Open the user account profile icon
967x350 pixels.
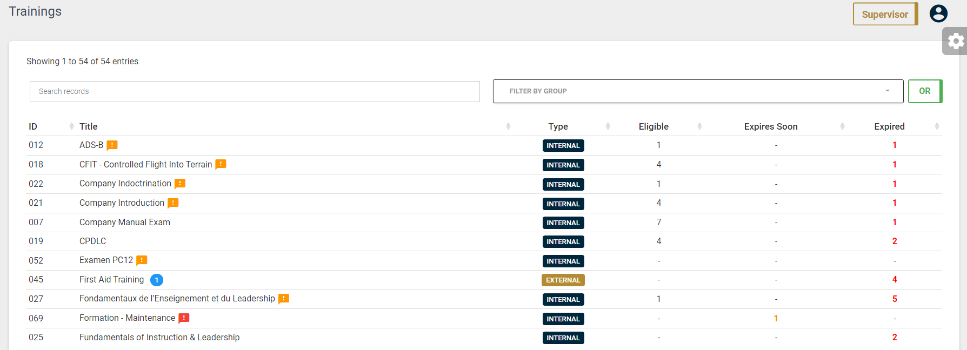point(938,14)
